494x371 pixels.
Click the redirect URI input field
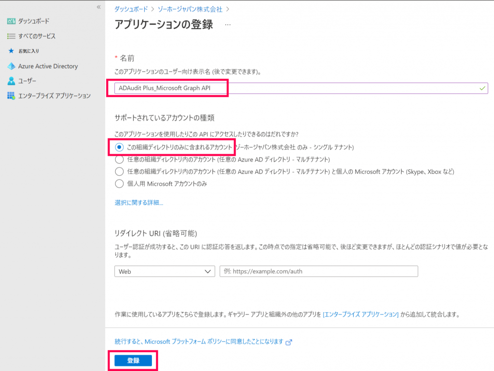point(319,271)
